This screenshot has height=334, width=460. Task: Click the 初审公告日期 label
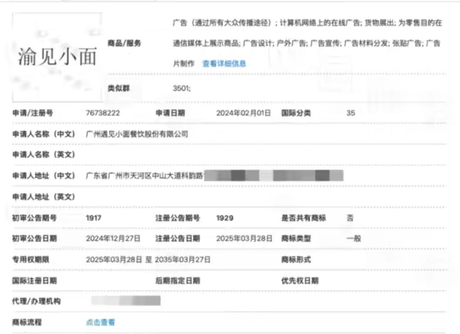[34, 238]
